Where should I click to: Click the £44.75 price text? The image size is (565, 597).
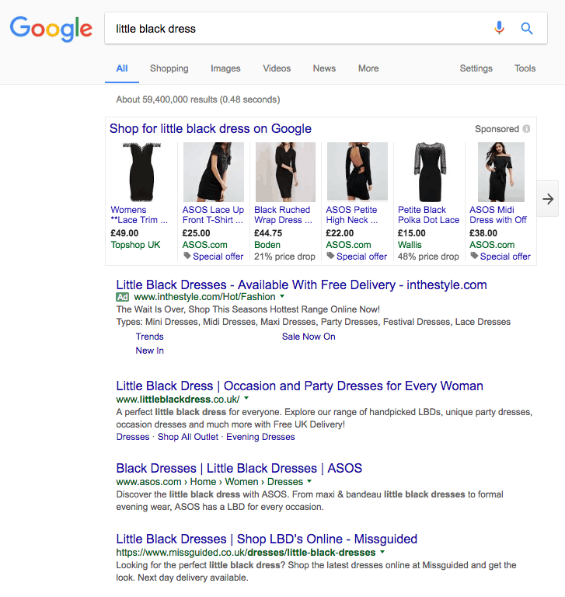[268, 233]
